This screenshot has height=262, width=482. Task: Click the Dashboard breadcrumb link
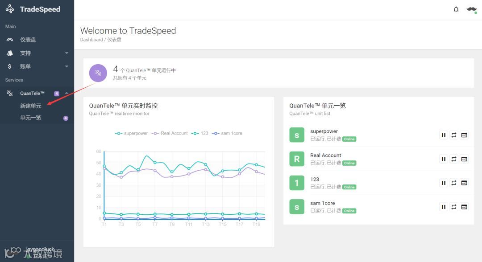pyautogui.click(x=91, y=40)
